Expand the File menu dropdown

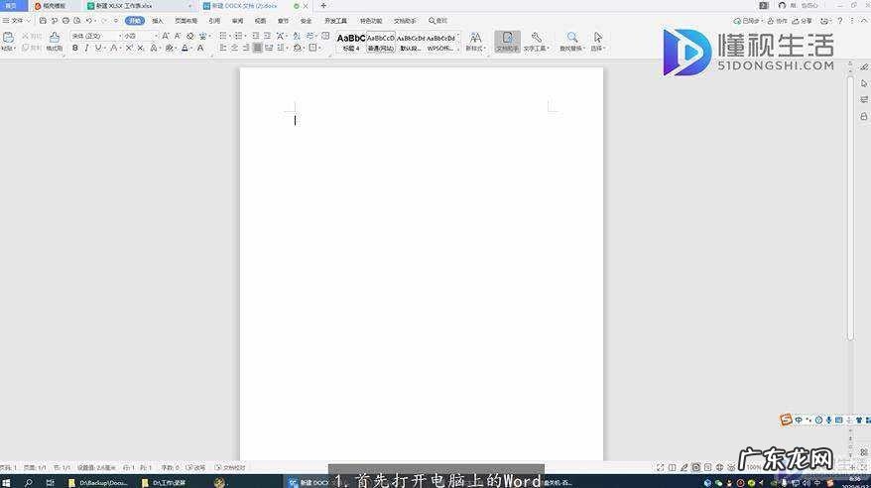pos(17,21)
